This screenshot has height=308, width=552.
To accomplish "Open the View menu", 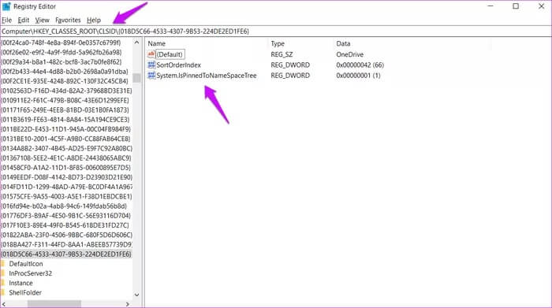I will pos(43,20).
